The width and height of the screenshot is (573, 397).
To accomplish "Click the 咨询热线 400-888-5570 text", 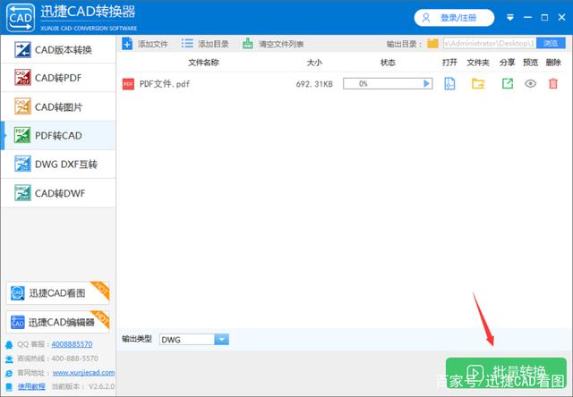I will click(57, 359).
